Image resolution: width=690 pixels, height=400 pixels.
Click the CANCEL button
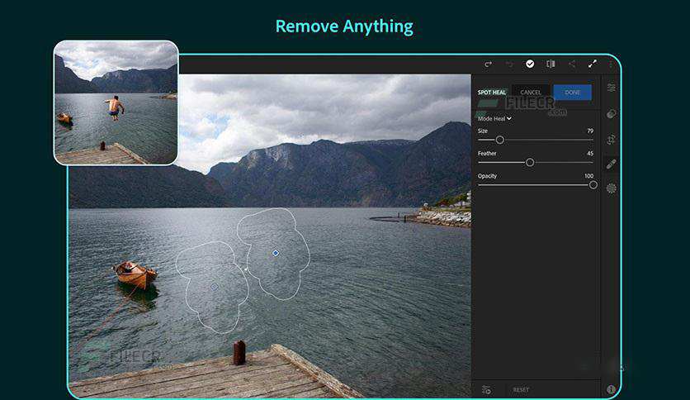coord(531,93)
